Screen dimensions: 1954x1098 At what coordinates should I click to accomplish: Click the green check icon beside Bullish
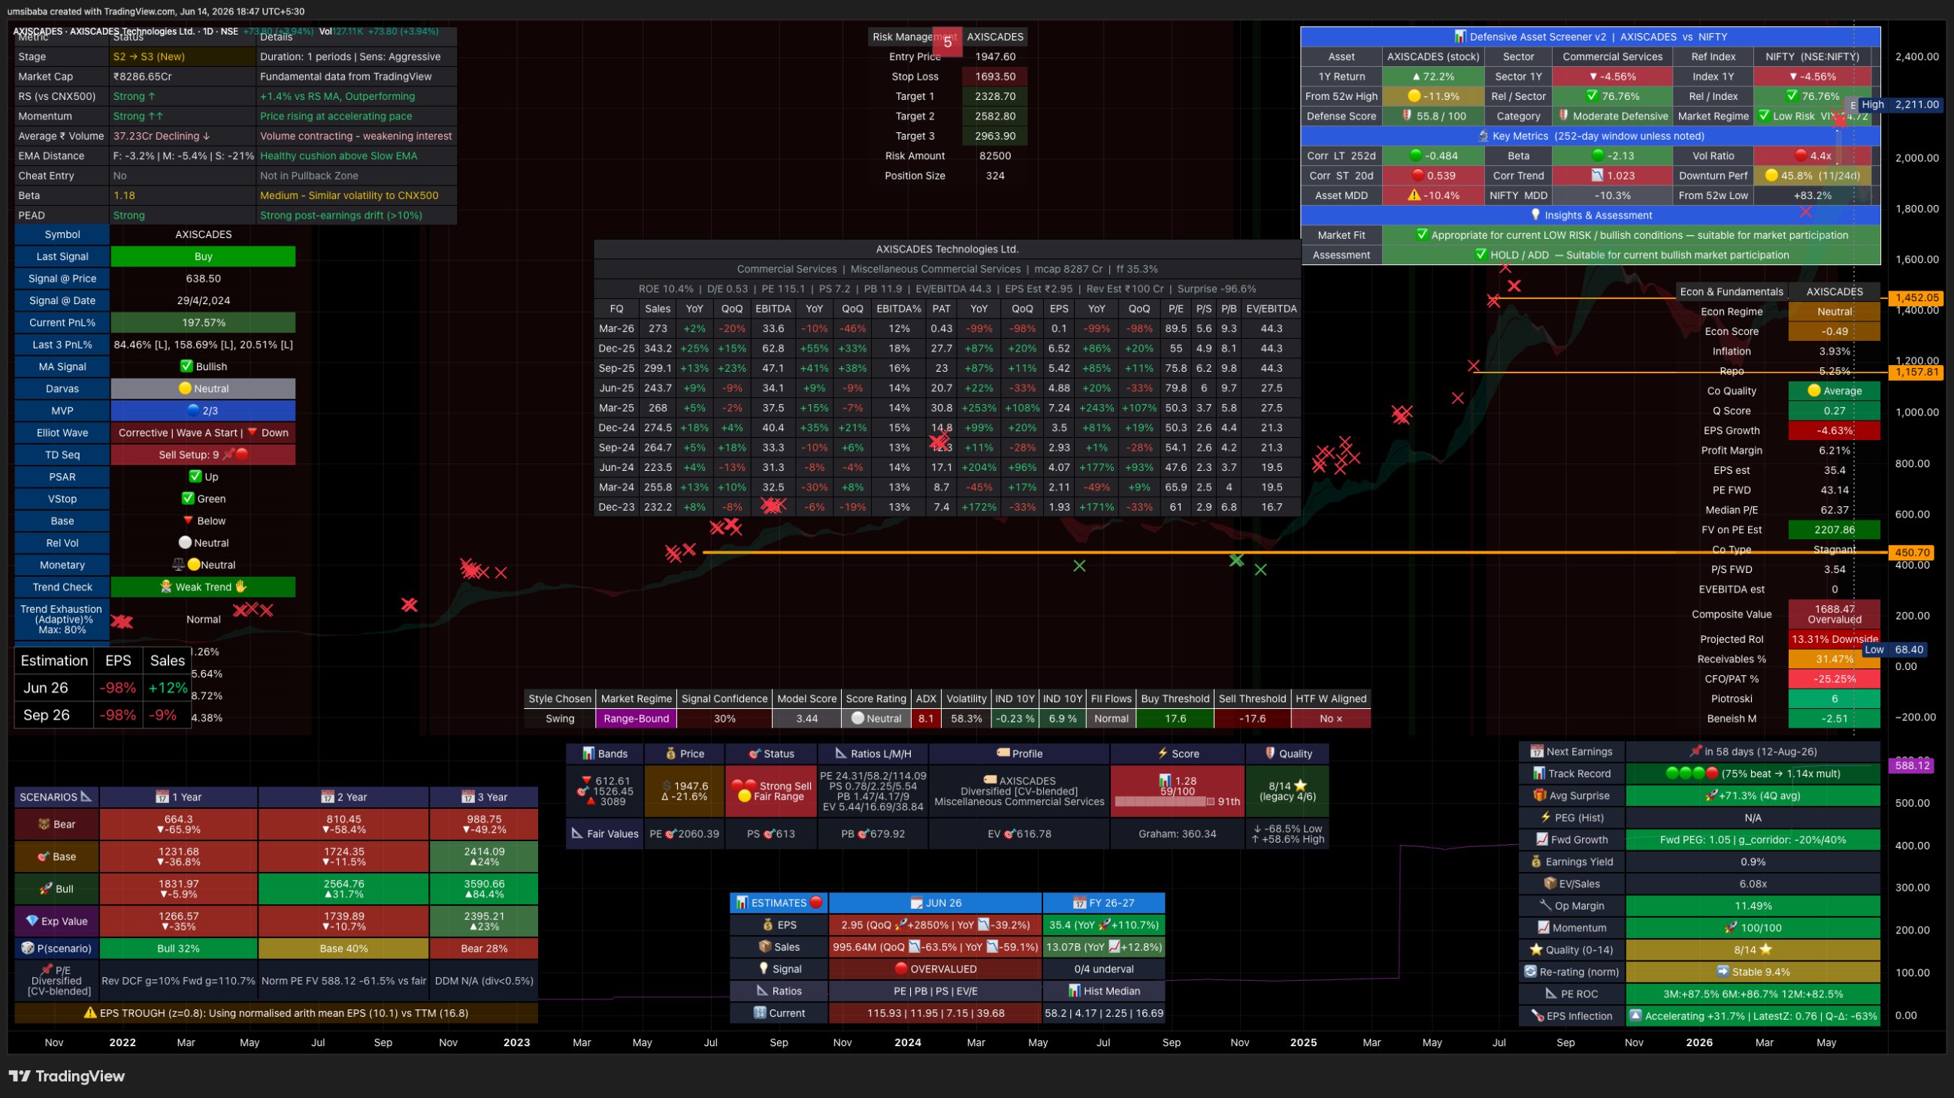(x=186, y=367)
